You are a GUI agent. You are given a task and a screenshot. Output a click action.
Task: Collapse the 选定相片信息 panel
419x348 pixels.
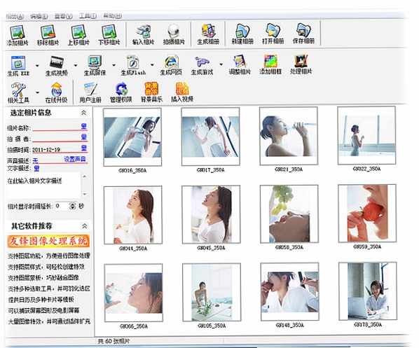click(83, 113)
